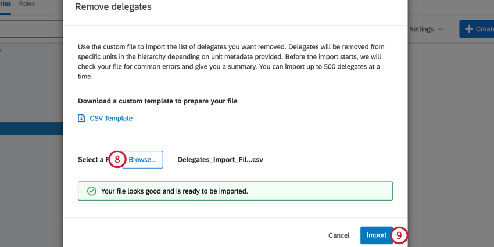Click the Delegates_Import_Fil...csv file name
Viewport: 494px width, 247px height.
(x=220, y=160)
